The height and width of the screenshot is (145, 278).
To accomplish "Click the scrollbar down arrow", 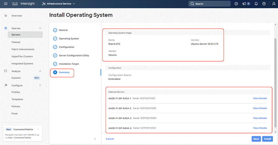I will pyautogui.click(x=275, y=132).
